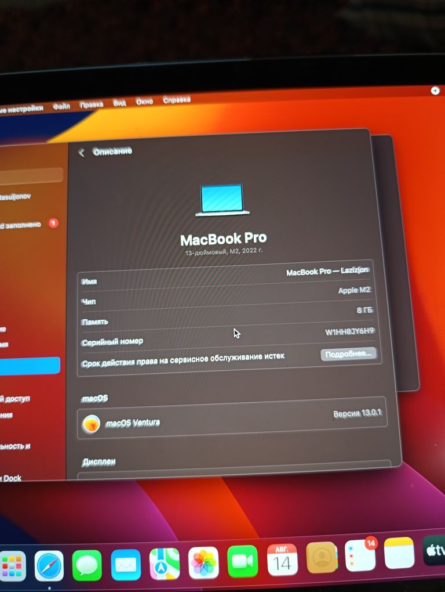Open Messages from the Dock
This screenshot has width=445, height=592.
[x=87, y=565]
